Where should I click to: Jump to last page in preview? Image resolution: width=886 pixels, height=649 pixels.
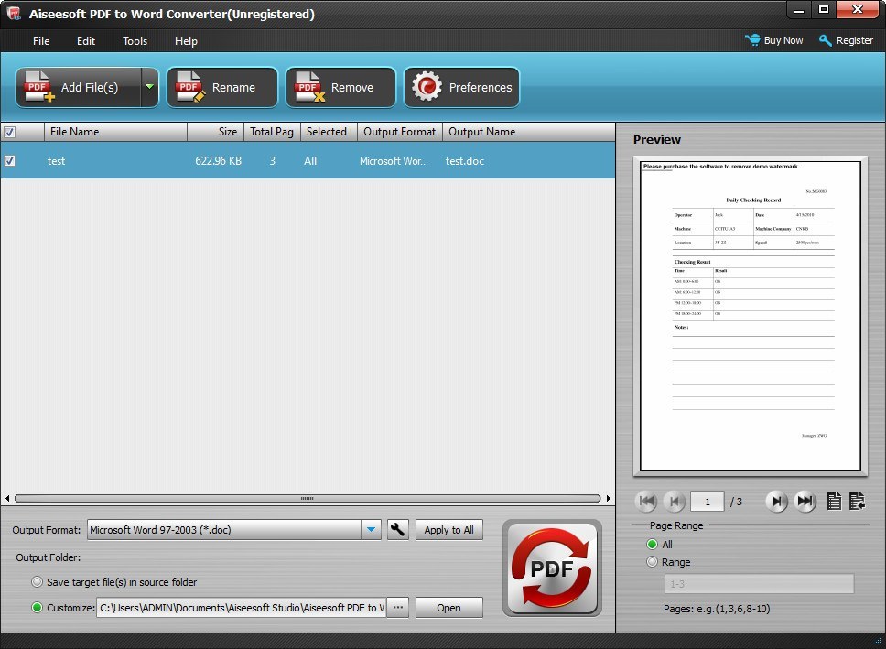click(805, 501)
